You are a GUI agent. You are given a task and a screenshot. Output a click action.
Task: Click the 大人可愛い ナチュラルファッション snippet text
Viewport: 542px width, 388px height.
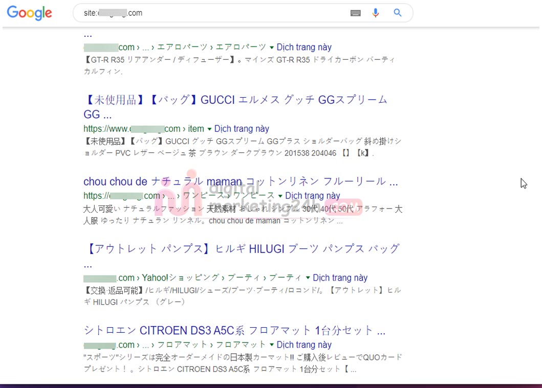pos(243,215)
